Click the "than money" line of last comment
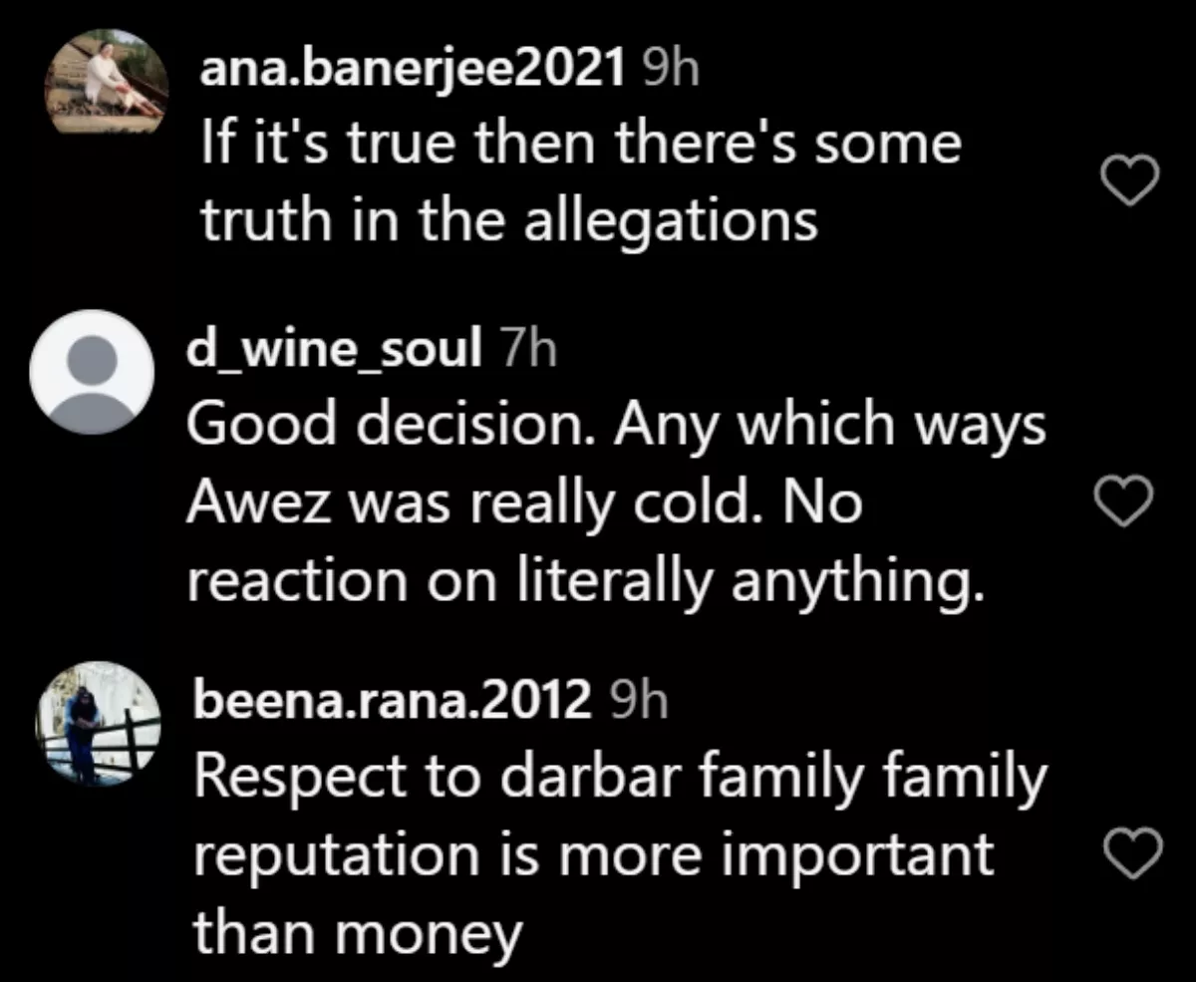The width and height of the screenshot is (1196, 982). pos(358,935)
